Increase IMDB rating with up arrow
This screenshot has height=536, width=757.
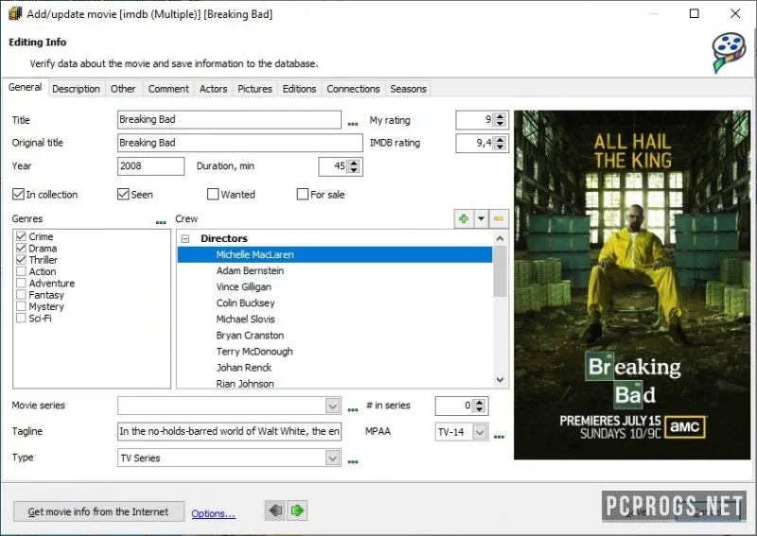coord(501,139)
